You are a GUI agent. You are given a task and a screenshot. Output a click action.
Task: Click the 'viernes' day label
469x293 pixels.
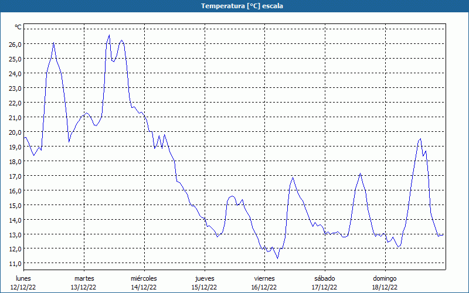[x=264, y=278]
